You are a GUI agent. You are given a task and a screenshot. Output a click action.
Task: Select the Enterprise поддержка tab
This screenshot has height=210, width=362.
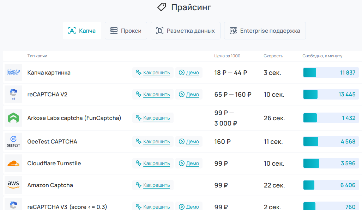265,31
